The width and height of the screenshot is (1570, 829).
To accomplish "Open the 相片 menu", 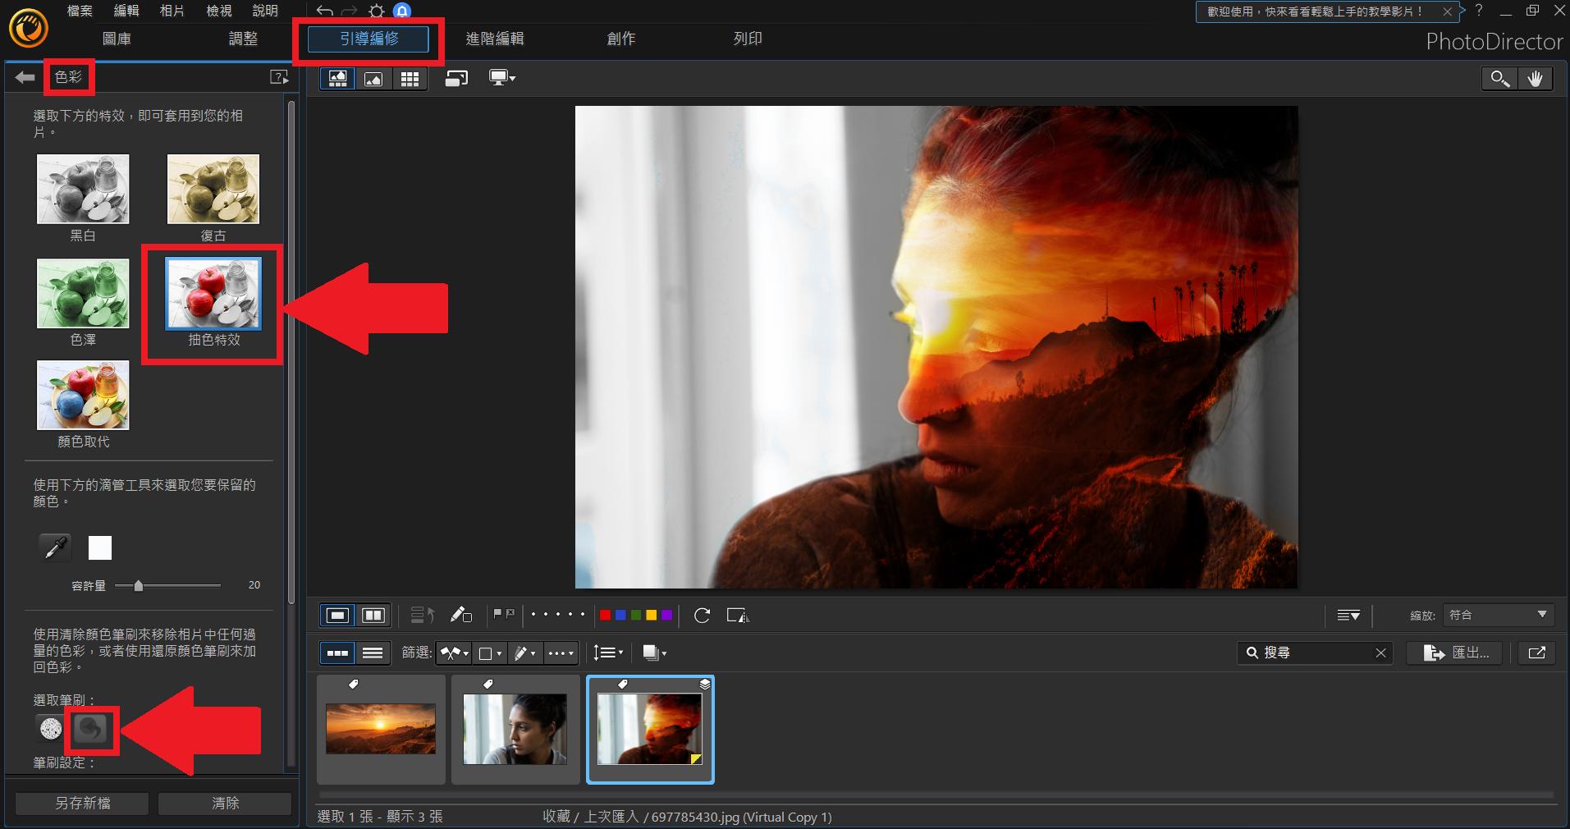I will 172,11.
